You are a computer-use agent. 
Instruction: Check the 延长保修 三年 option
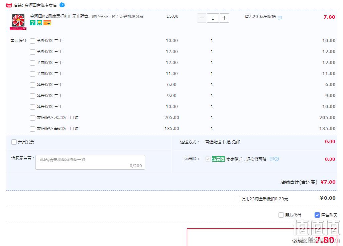click(x=32, y=107)
